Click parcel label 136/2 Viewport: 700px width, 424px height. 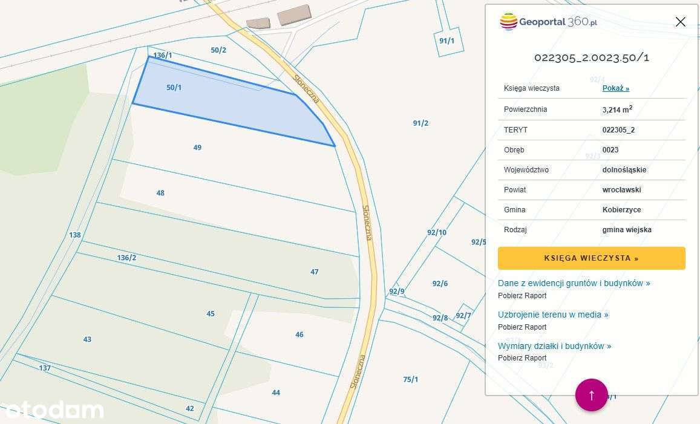pos(127,258)
